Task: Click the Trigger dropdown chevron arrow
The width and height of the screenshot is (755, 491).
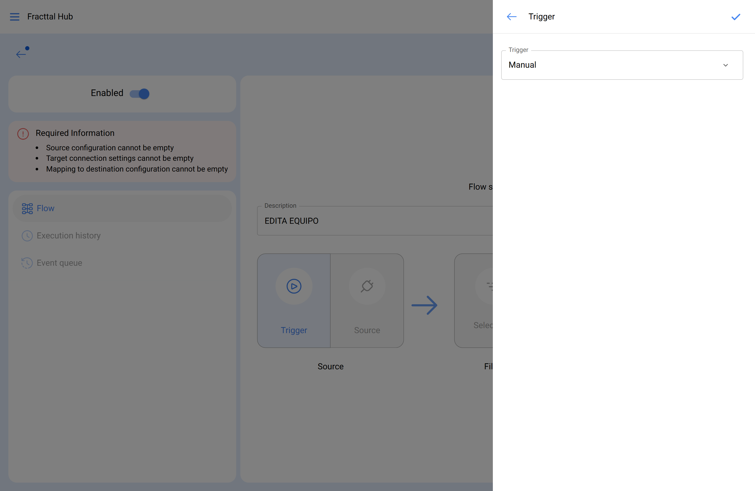Action: [x=725, y=65]
